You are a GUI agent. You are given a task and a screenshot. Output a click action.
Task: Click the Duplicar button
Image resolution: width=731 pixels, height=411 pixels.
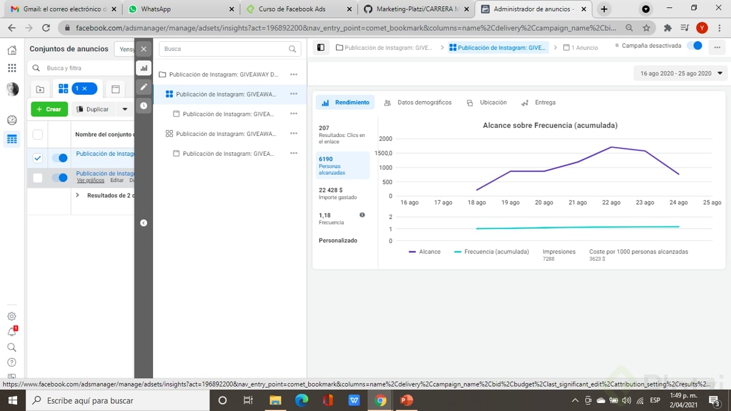pyautogui.click(x=93, y=109)
